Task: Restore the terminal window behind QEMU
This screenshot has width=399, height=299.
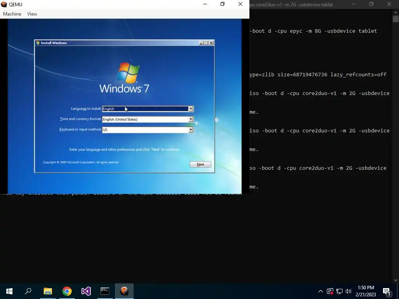Action: click(x=371, y=4)
